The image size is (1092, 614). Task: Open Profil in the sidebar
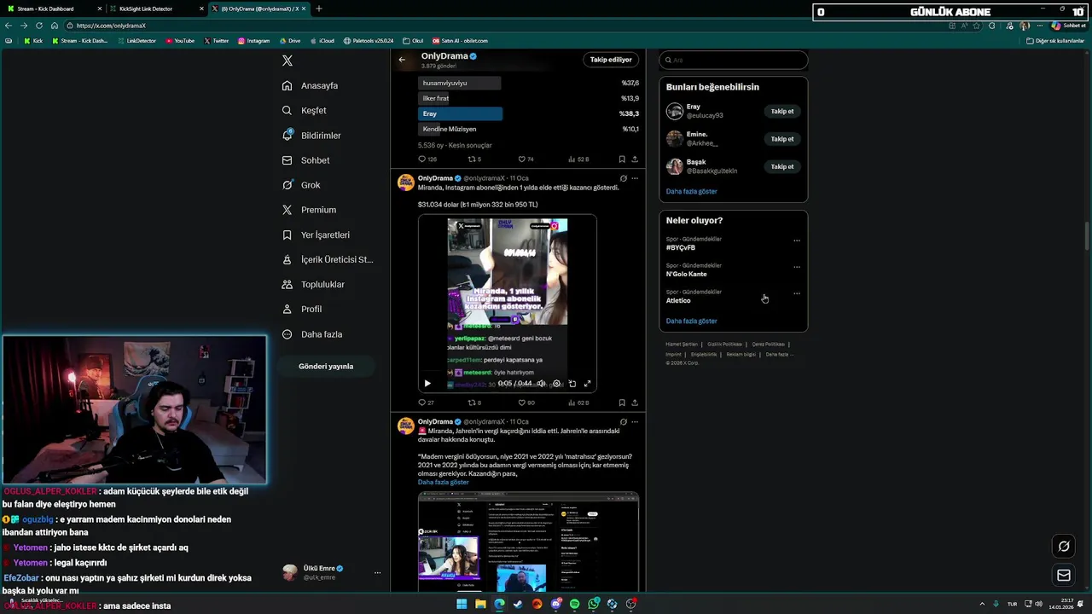click(x=302, y=309)
